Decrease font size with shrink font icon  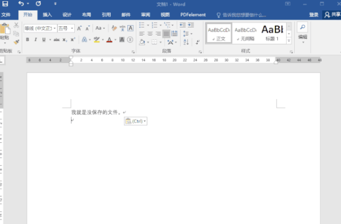coord(87,28)
